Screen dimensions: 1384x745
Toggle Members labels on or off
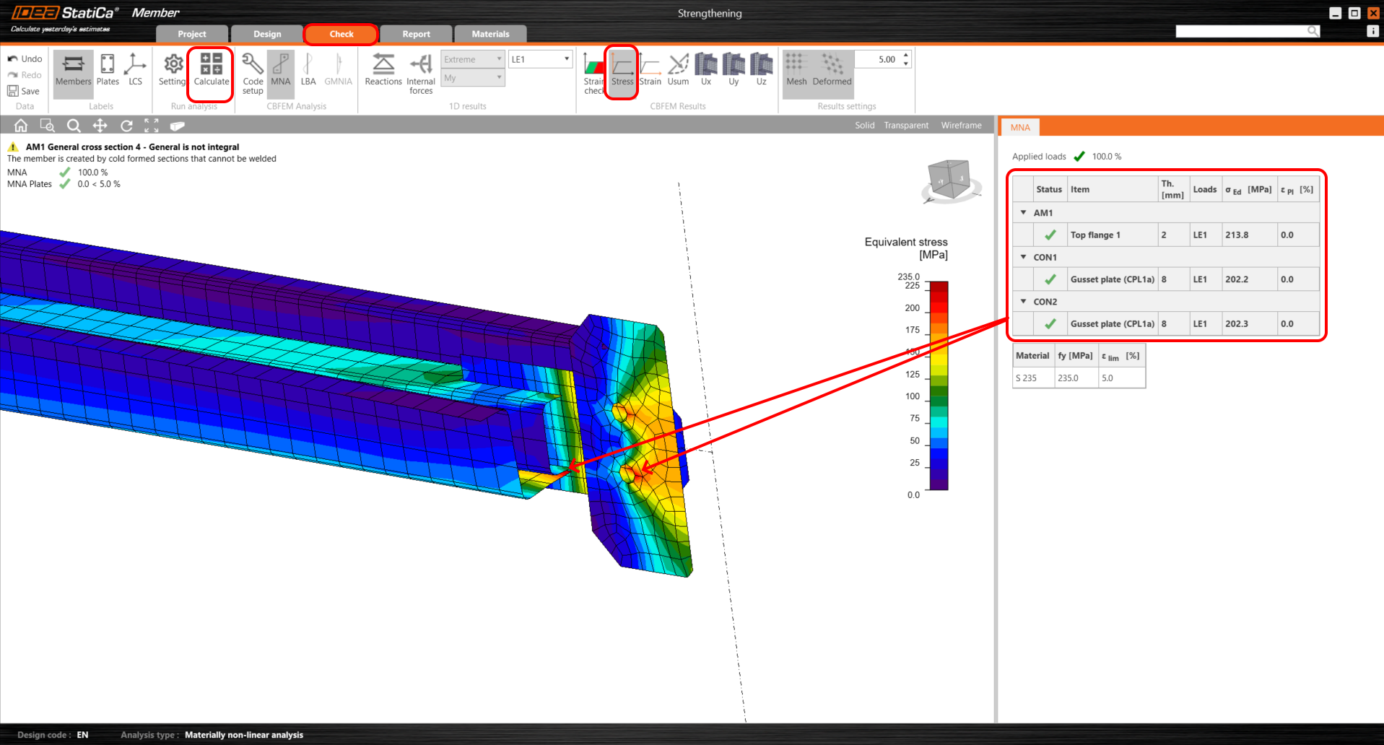[x=73, y=70]
